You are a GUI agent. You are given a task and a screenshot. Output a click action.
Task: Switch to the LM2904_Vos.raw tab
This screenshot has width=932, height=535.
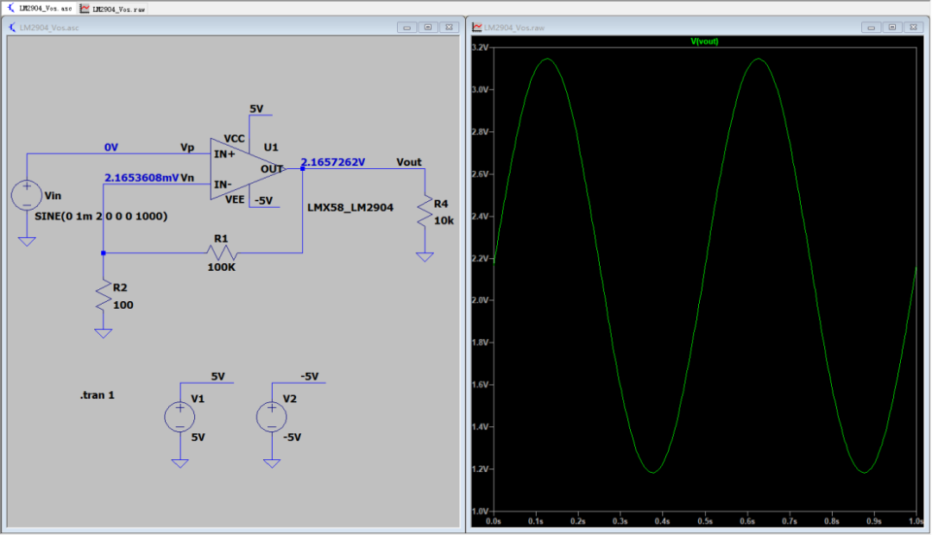click(113, 9)
